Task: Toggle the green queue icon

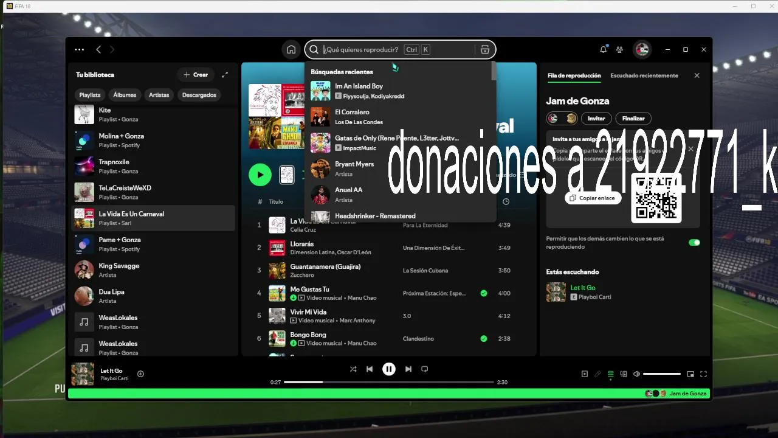Action: tap(611, 374)
